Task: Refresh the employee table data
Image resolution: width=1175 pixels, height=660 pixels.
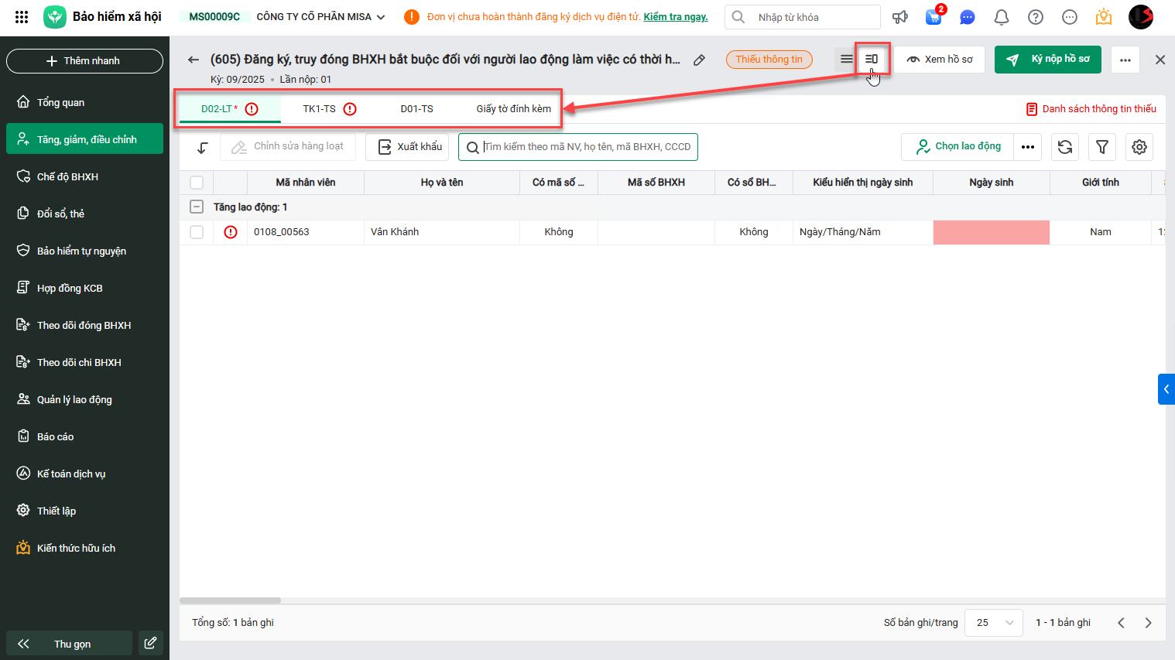Action: [x=1065, y=147]
